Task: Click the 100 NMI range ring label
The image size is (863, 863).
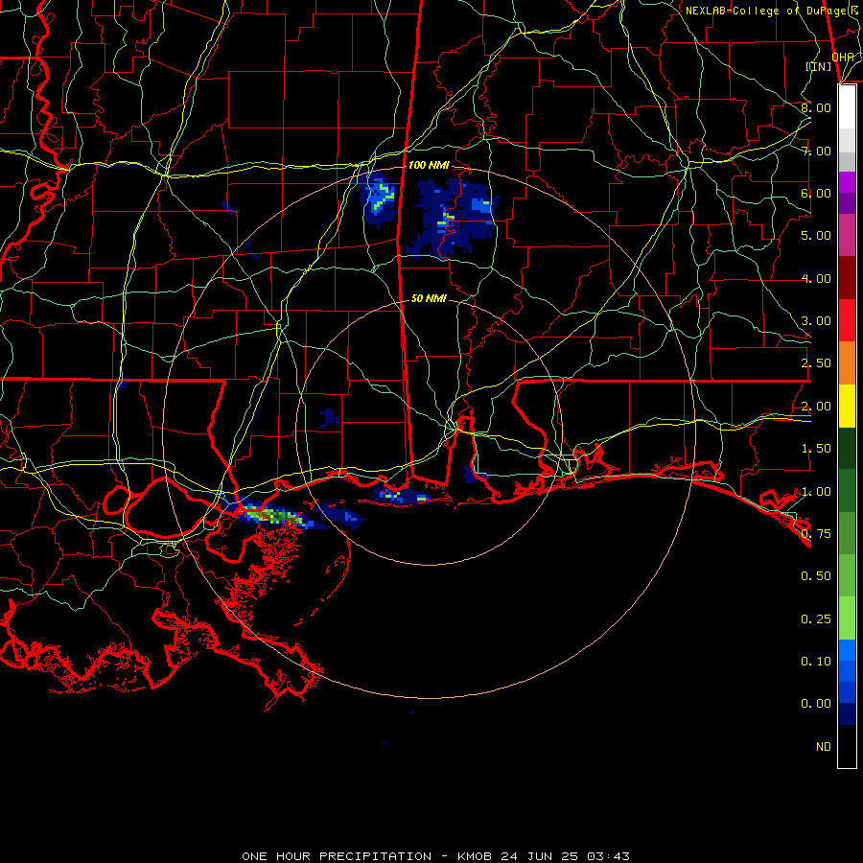Action: tap(429, 165)
